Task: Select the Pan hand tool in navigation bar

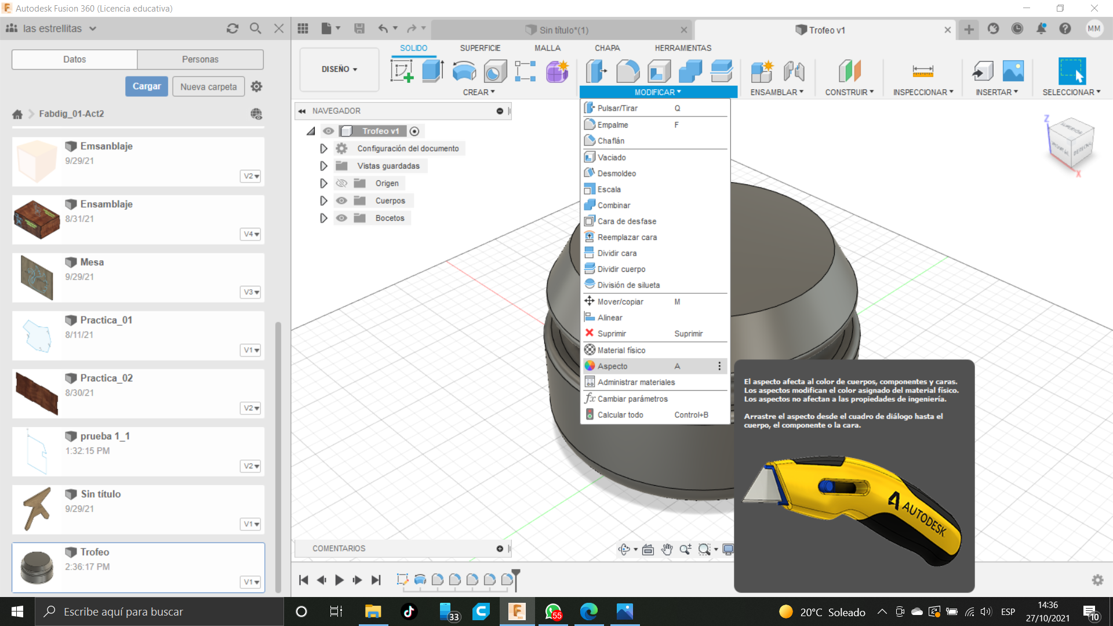Action: (667, 549)
